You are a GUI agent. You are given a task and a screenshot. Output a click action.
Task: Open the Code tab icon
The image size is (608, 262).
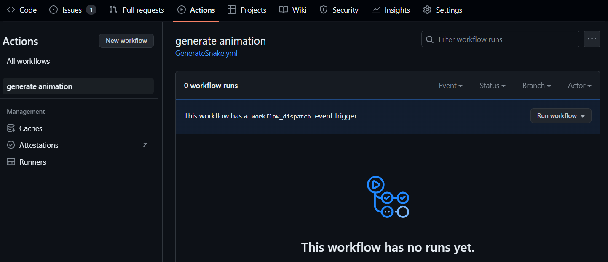[11, 10]
